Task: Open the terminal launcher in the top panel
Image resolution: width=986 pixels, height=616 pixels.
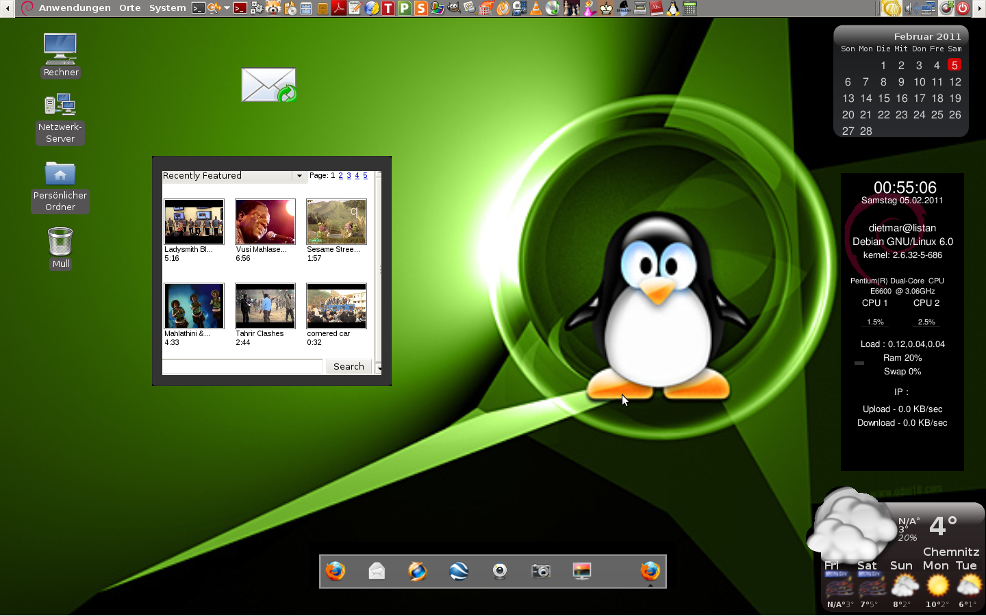Action: point(199,8)
